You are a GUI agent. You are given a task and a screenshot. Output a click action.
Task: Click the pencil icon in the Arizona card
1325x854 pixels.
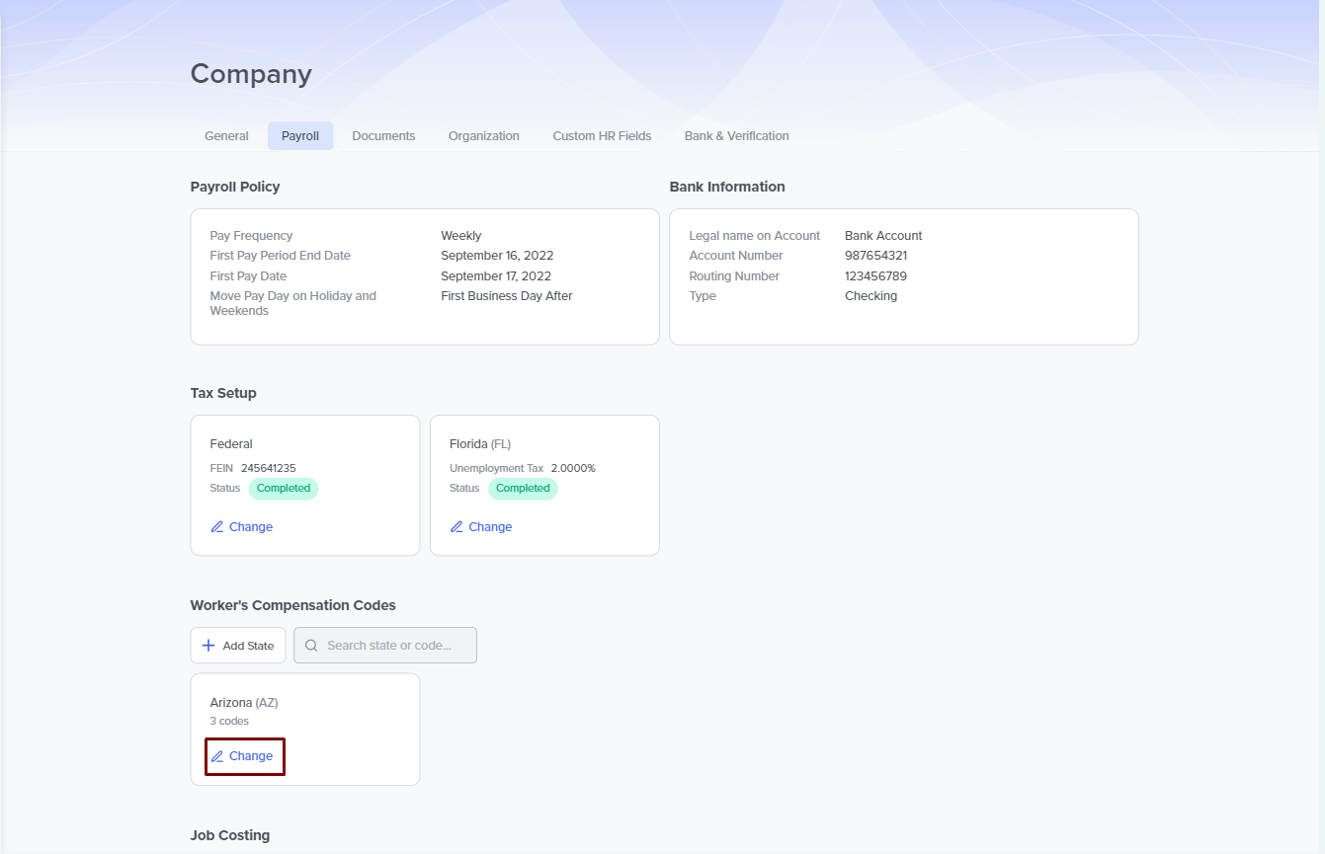pos(217,756)
